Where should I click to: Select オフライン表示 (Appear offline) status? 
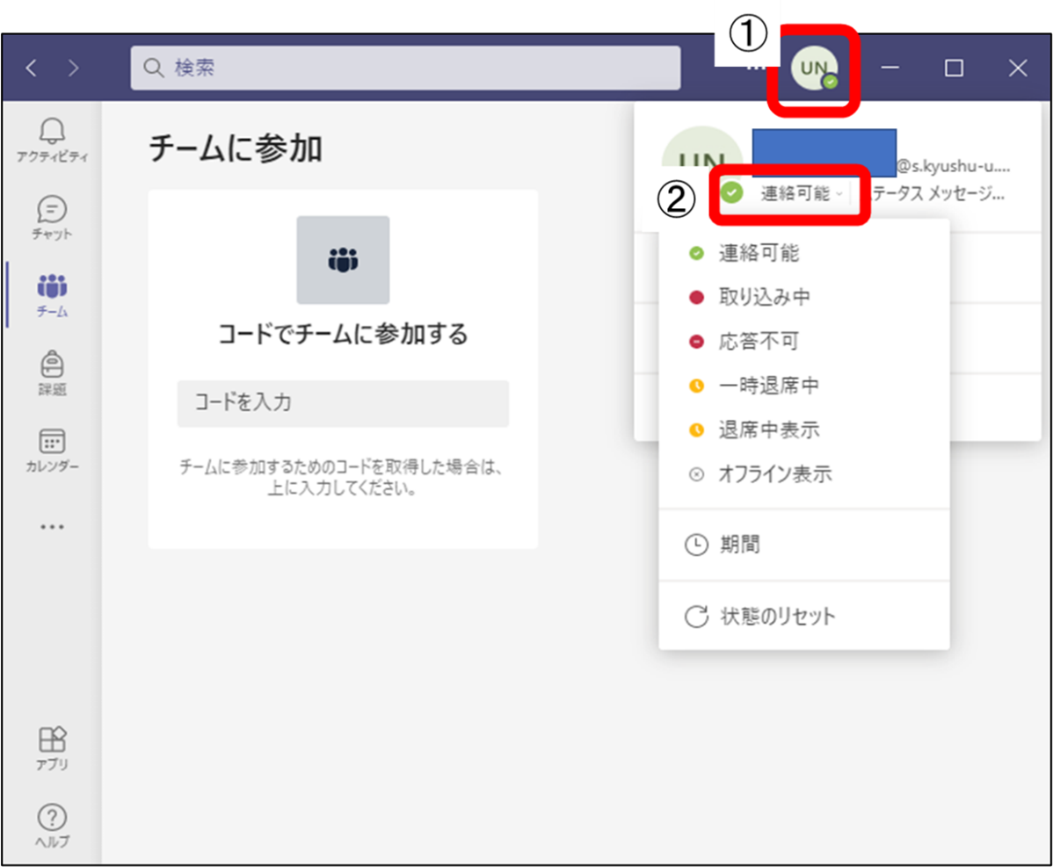(x=773, y=474)
